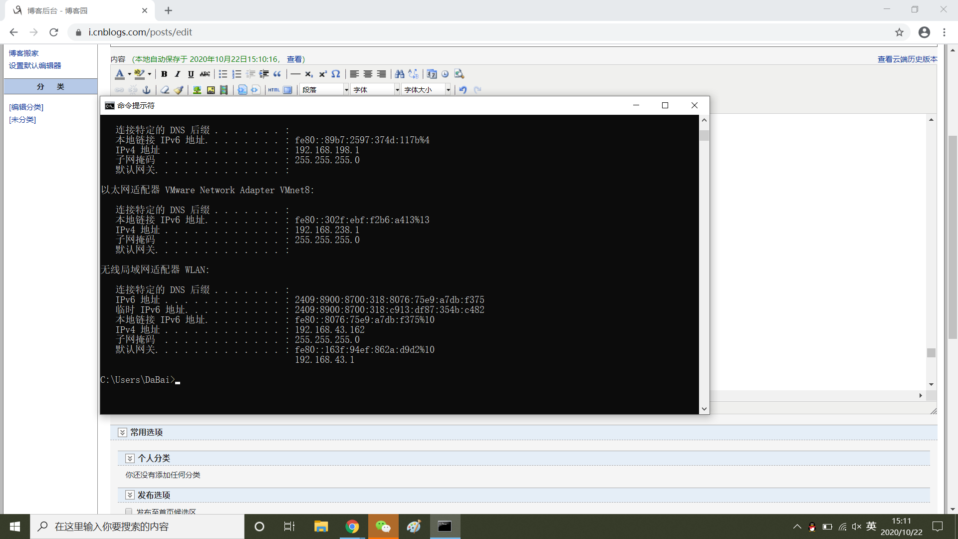Insert a numbered list

pyautogui.click(x=237, y=74)
